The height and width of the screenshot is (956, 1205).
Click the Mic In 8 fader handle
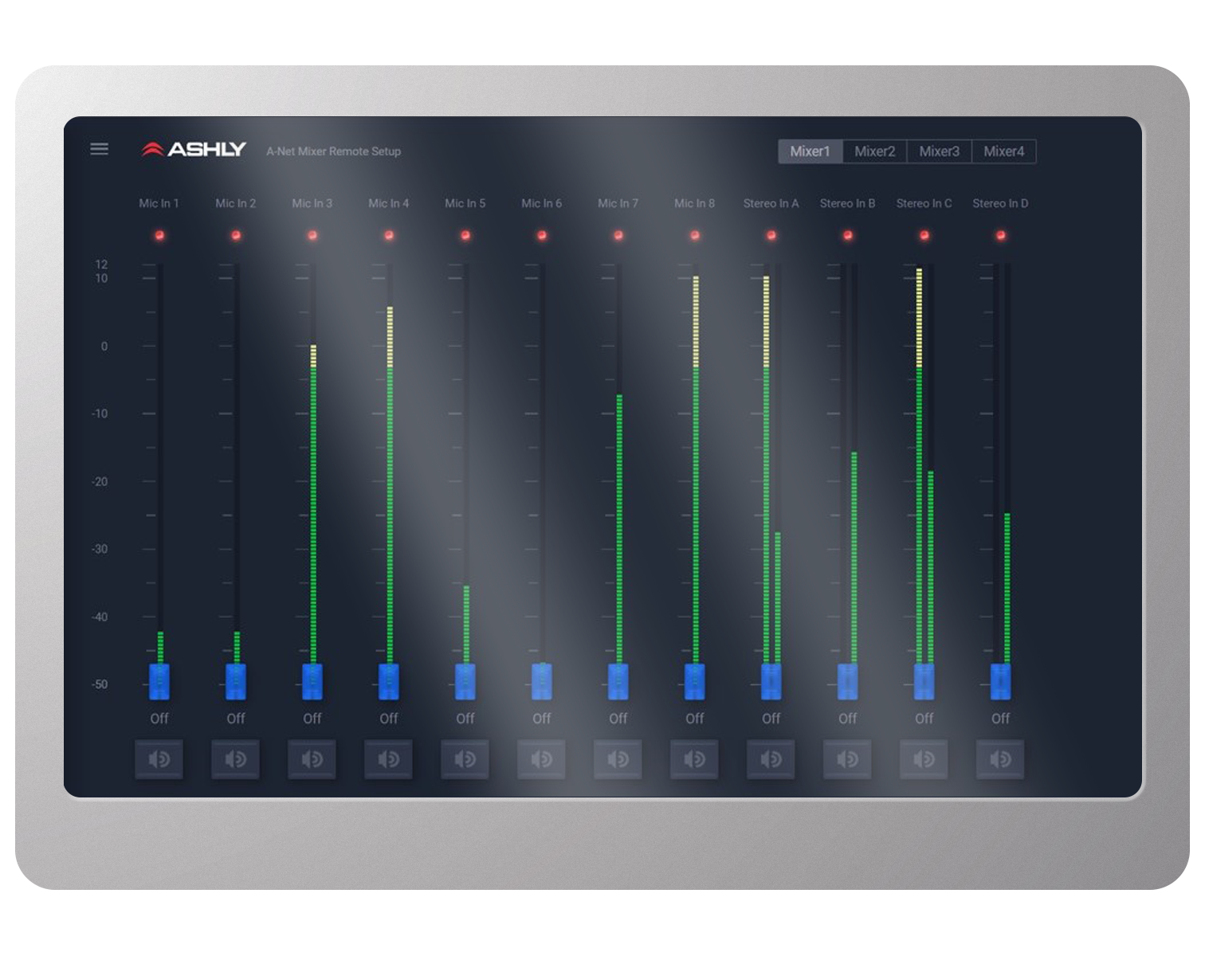[x=695, y=682]
